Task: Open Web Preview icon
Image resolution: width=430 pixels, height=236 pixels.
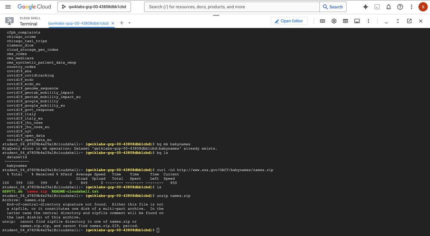Action: click(x=345, y=21)
